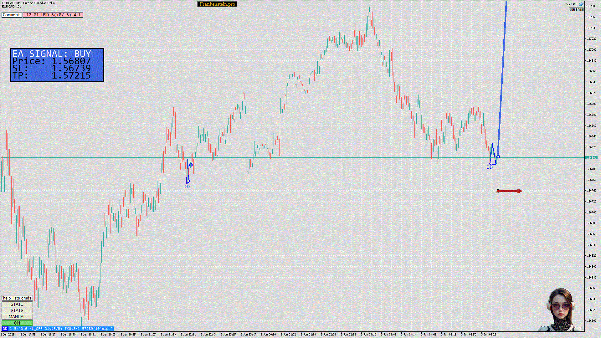
Task: Click the blue buy-entry circle marker near the latest candles
Action: click(498, 156)
